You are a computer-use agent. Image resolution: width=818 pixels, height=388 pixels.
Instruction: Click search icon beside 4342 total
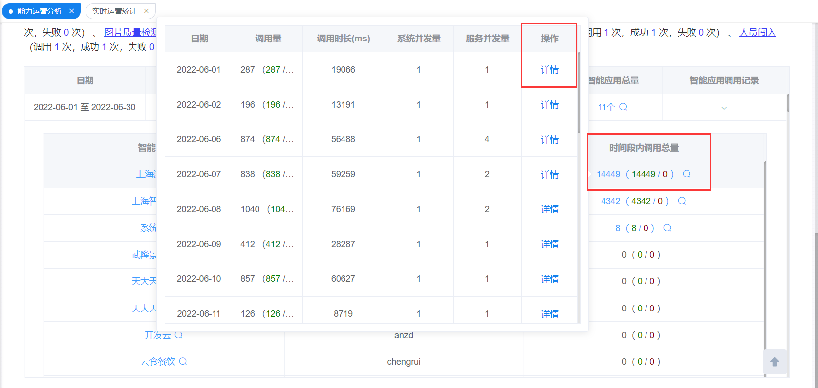click(682, 201)
